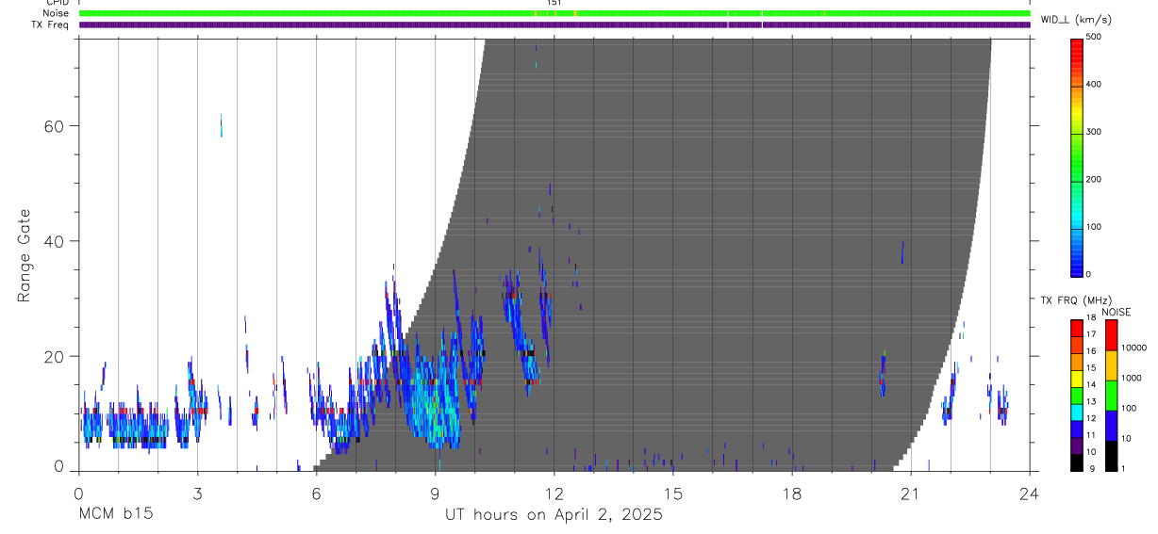Click the 'TX FRQ (MHz)' legend title
Screen dimensions: 1158x534
(x=1075, y=300)
